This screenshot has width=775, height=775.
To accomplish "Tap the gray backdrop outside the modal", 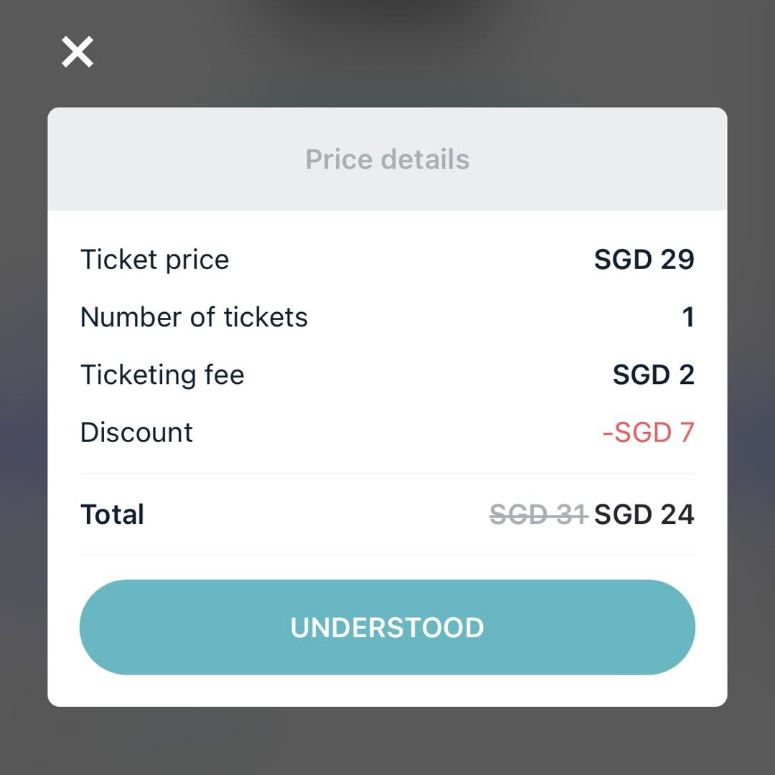I will click(x=387, y=746).
